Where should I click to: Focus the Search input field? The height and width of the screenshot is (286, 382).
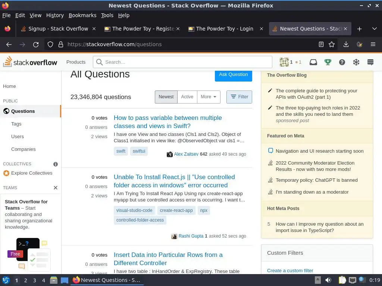point(182,62)
